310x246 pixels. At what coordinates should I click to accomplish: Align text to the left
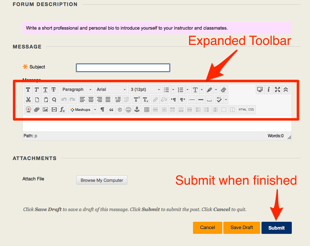pos(82,100)
